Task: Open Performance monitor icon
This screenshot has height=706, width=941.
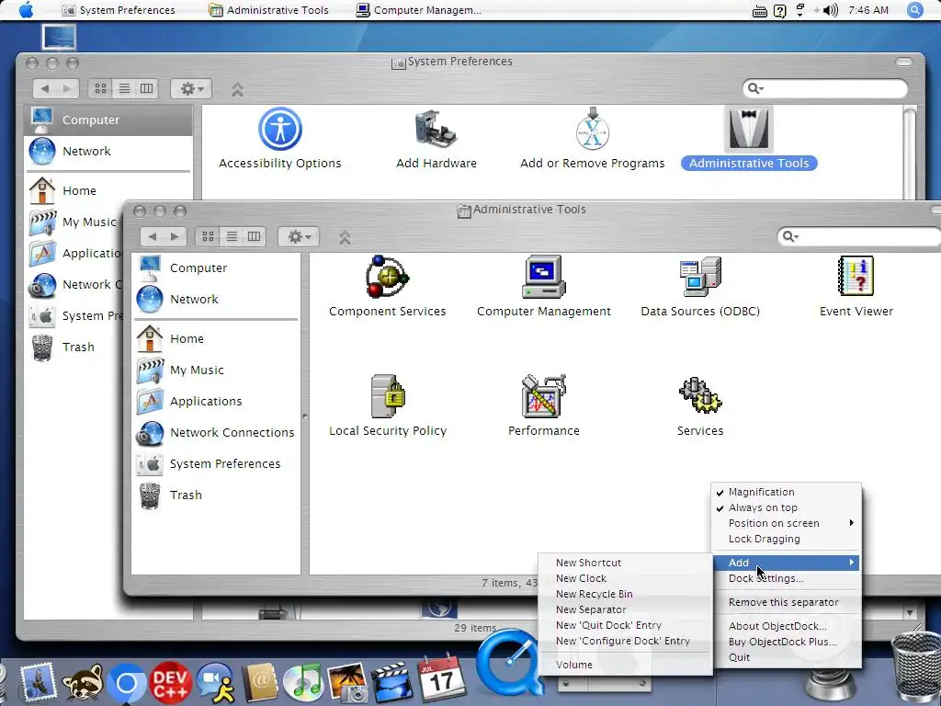Action: (x=544, y=396)
